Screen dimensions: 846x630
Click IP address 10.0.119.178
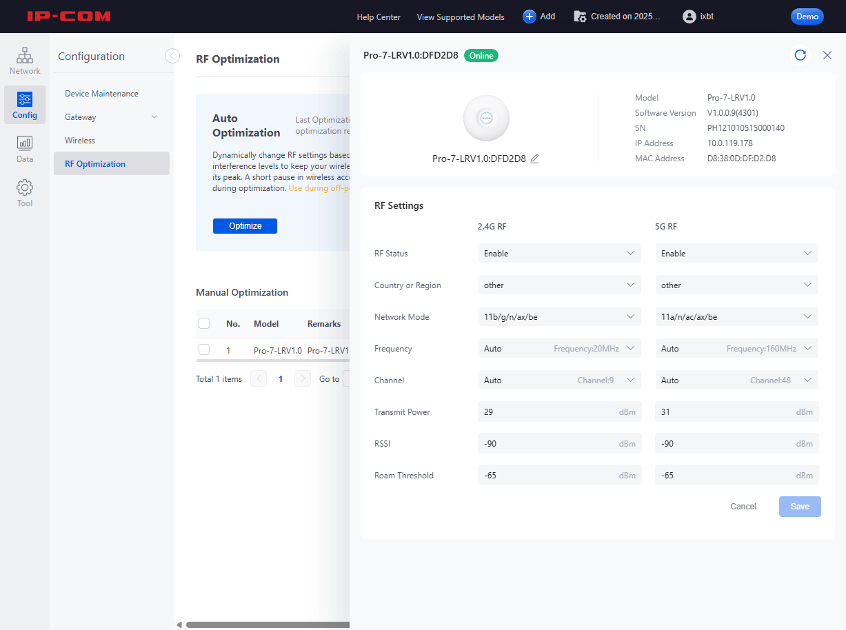tap(730, 143)
